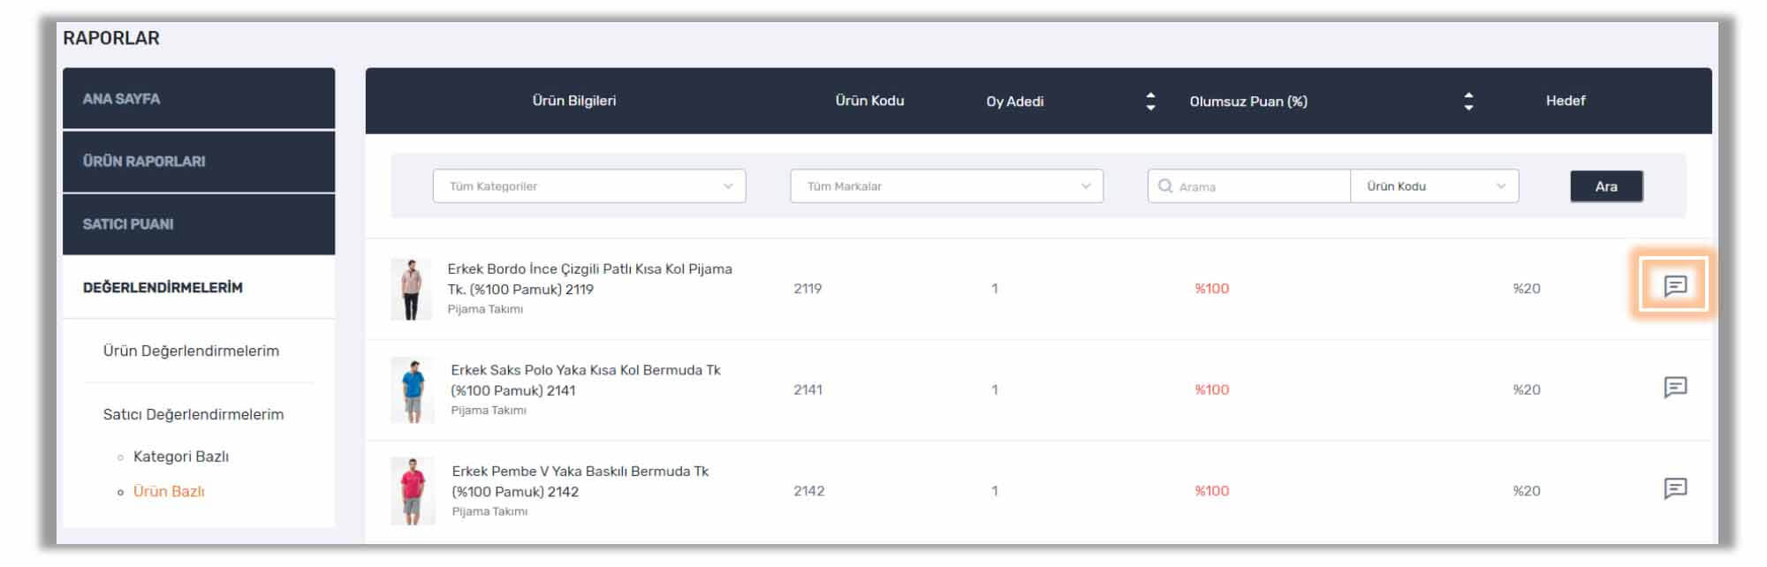This screenshot has width=1767, height=567.
Task: Click Saks Polo Yaka product thumbnail
Action: [413, 390]
